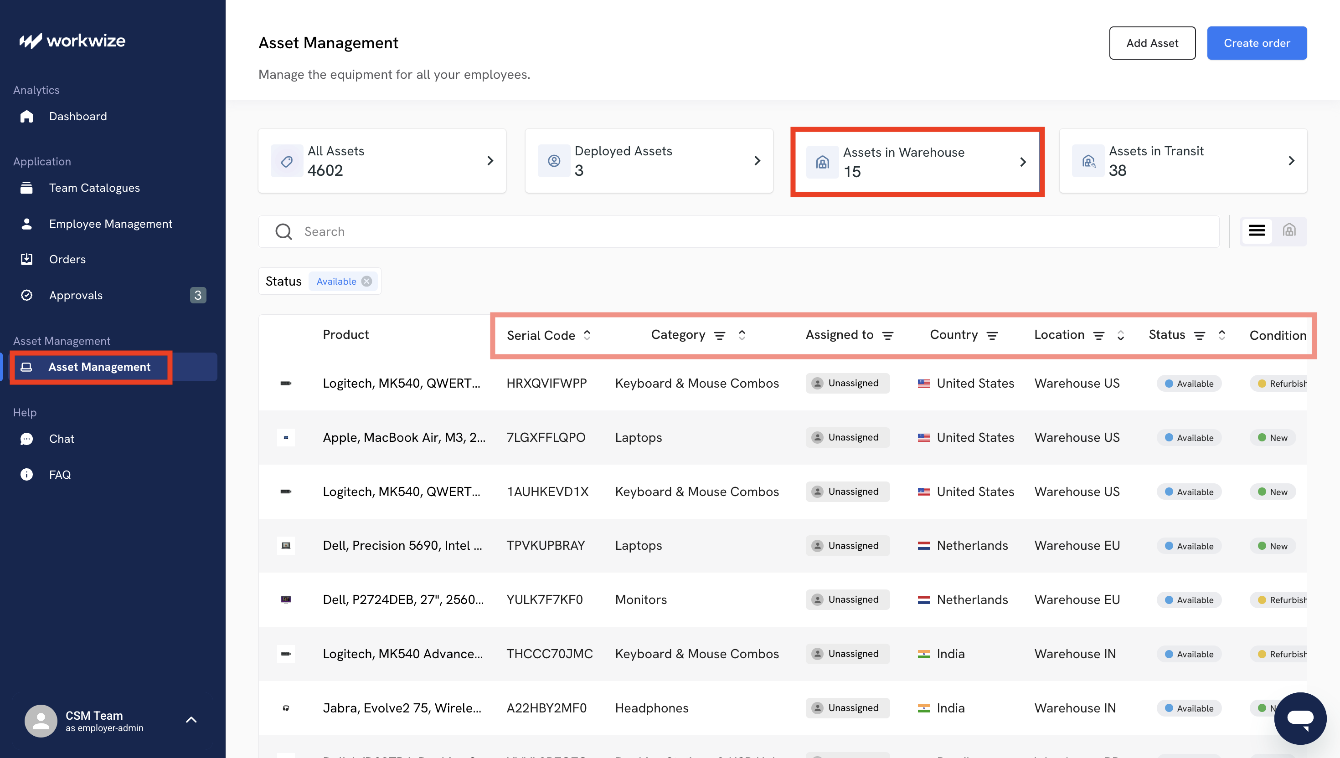Click serial code 1AUHKEVD1X
The width and height of the screenshot is (1340, 758).
547,492
